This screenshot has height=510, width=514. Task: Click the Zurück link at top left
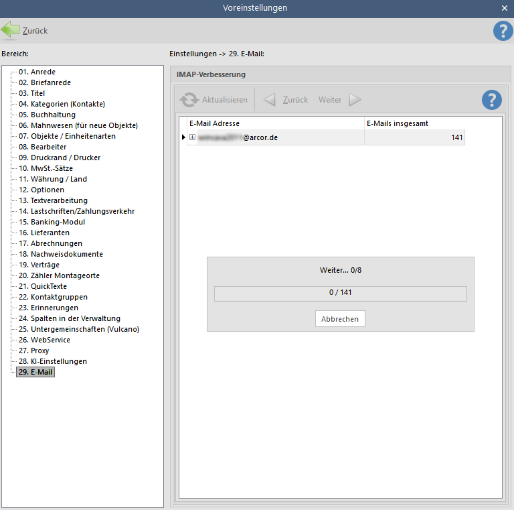point(35,31)
